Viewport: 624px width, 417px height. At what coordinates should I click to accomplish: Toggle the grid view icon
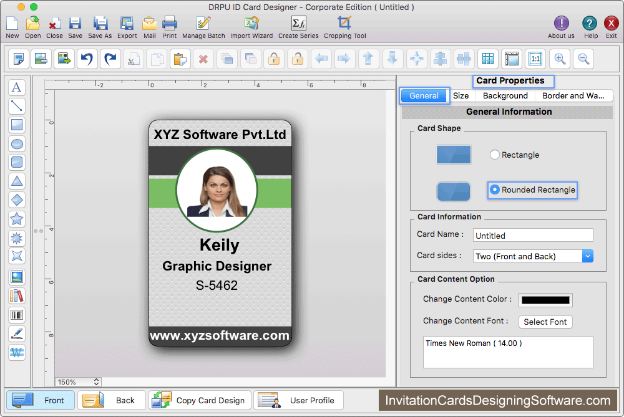[488, 59]
